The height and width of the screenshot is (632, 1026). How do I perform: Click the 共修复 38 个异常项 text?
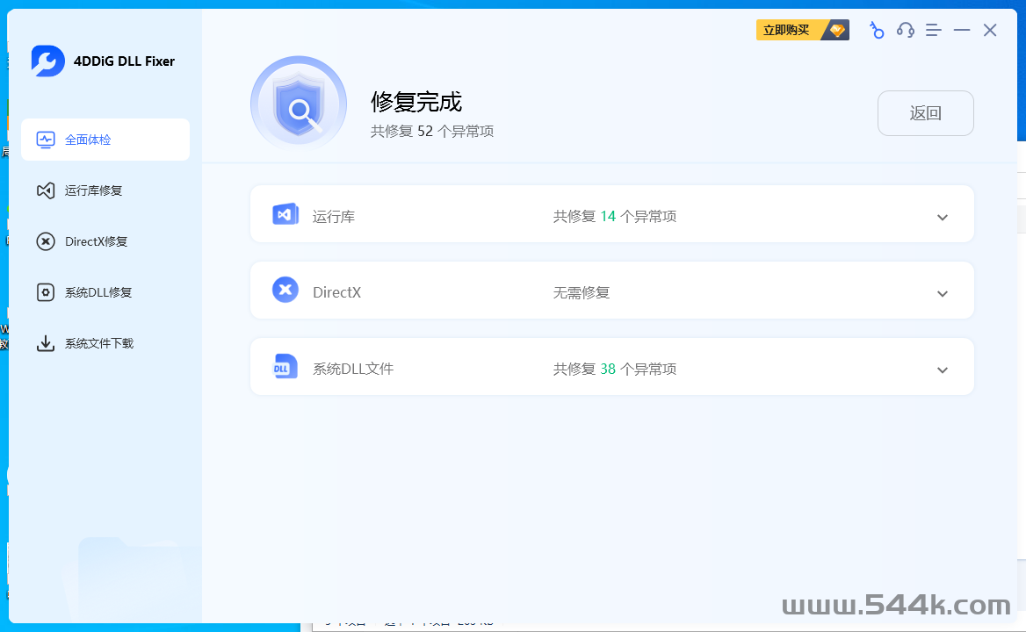615,370
